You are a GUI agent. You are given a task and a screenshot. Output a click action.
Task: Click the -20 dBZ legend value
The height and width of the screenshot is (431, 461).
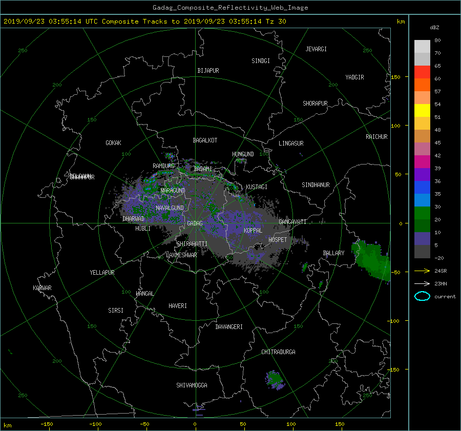pyautogui.click(x=439, y=258)
